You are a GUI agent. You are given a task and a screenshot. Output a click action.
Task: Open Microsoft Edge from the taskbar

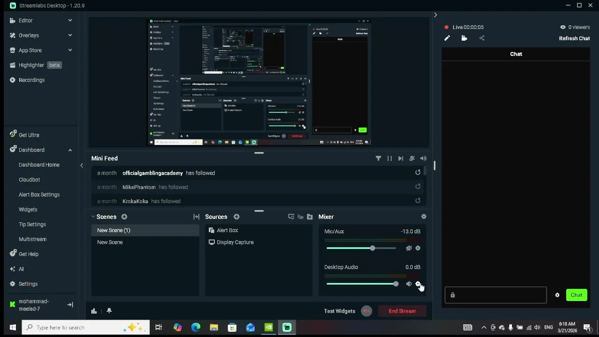tap(196, 328)
